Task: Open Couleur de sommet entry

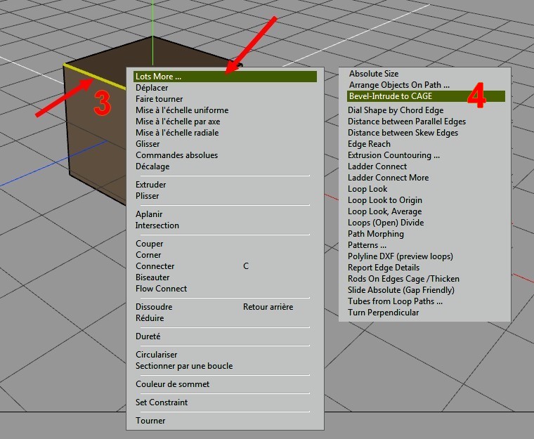Action: [x=172, y=384]
